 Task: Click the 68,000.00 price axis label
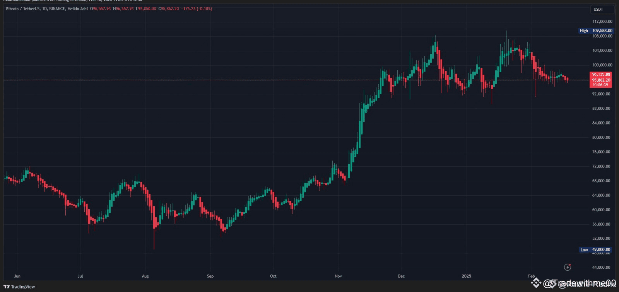(601, 181)
